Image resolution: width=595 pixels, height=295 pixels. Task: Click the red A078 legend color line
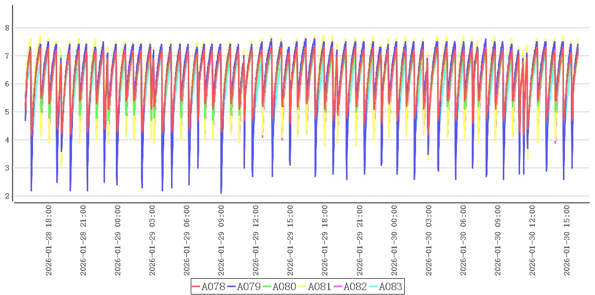[196, 287]
